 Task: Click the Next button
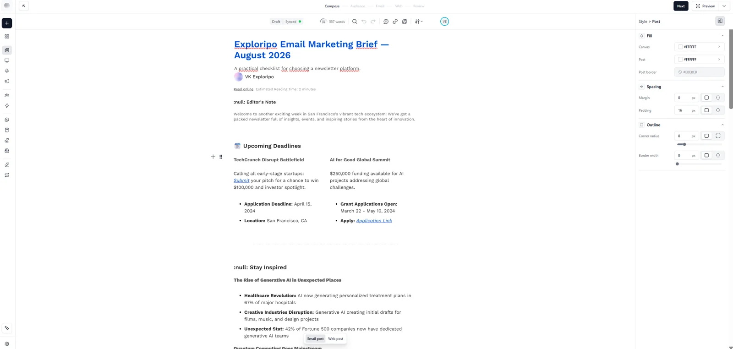tap(681, 6)
